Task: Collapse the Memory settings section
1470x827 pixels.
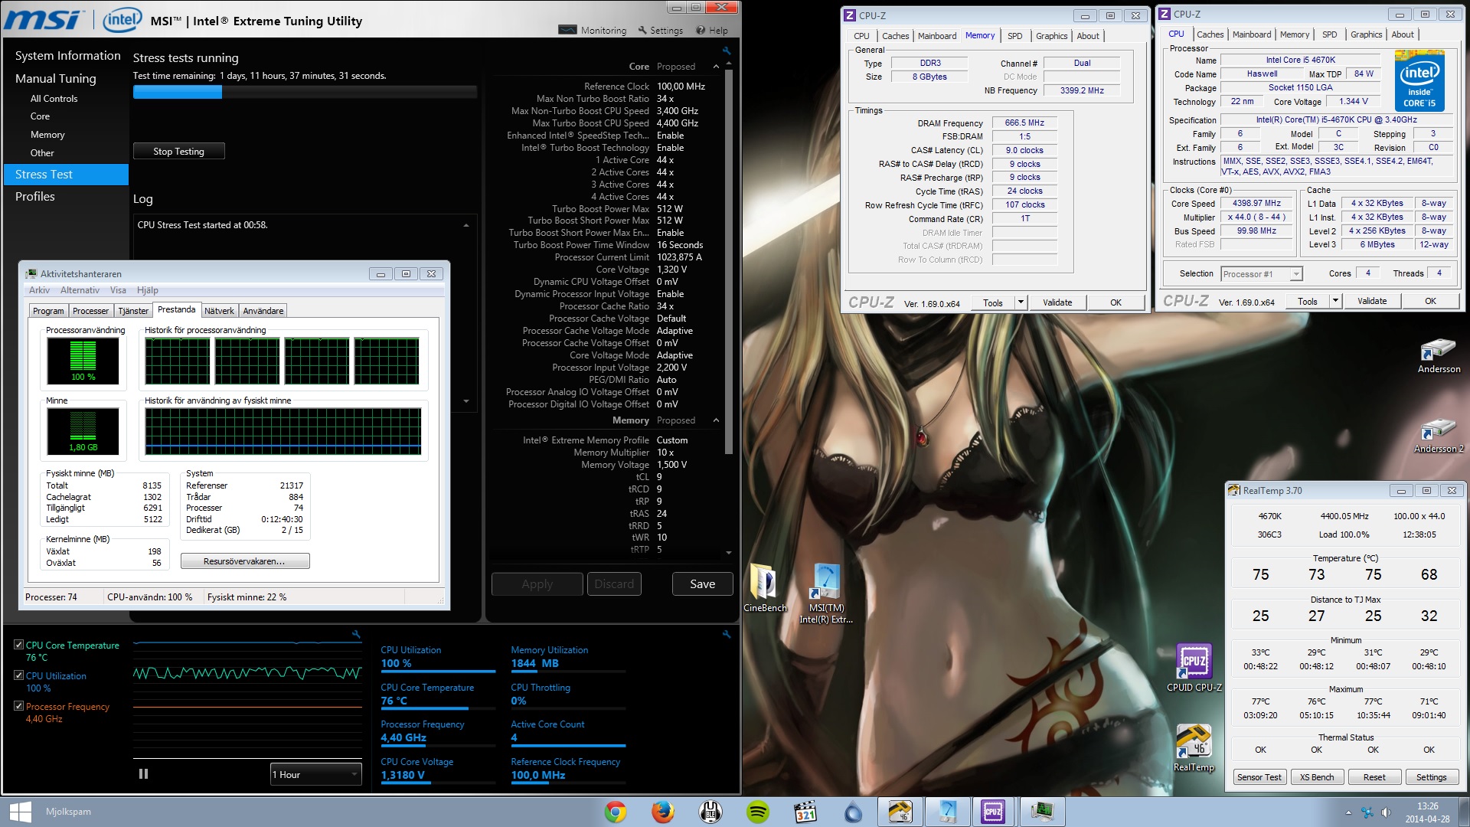Action: coord(716,420)
